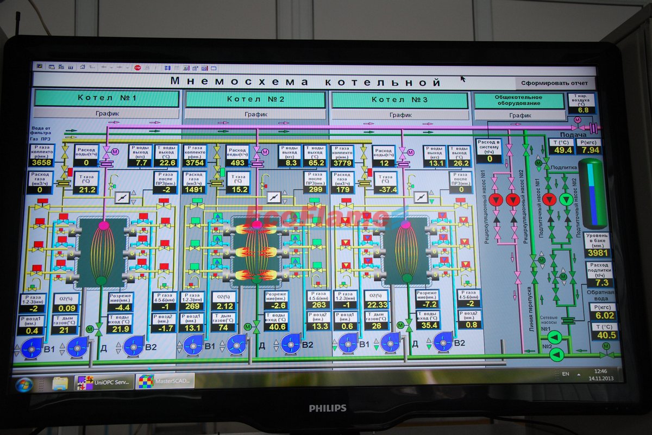Click the B2 fan icon under Котел №2
652x435 pixels.
pyautogui.click(x=291, y=344)
